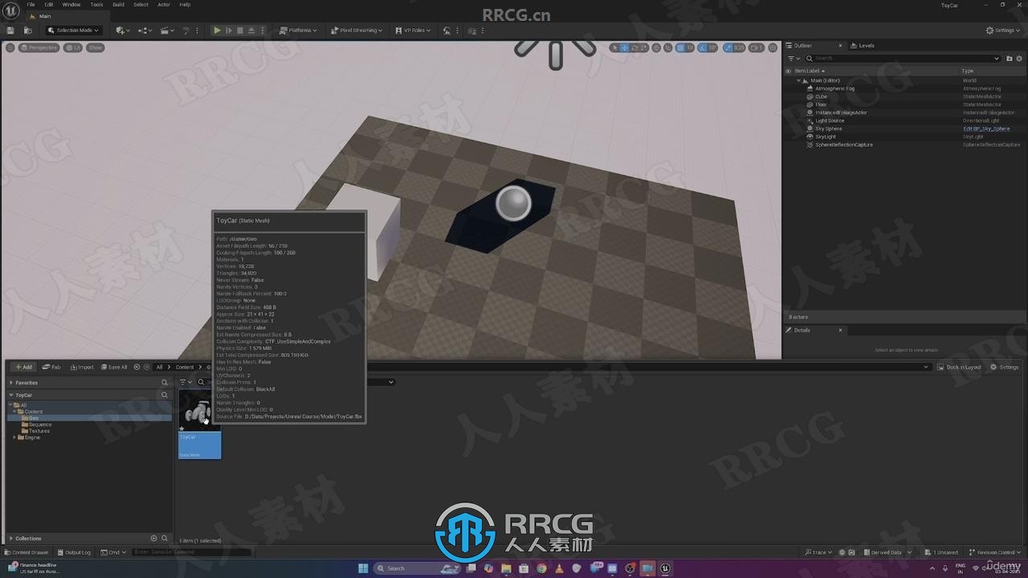The height and width of the screenshot is (578, 1028).
Task: Open the VP Roles dropdown
Action: click(413, 31)
